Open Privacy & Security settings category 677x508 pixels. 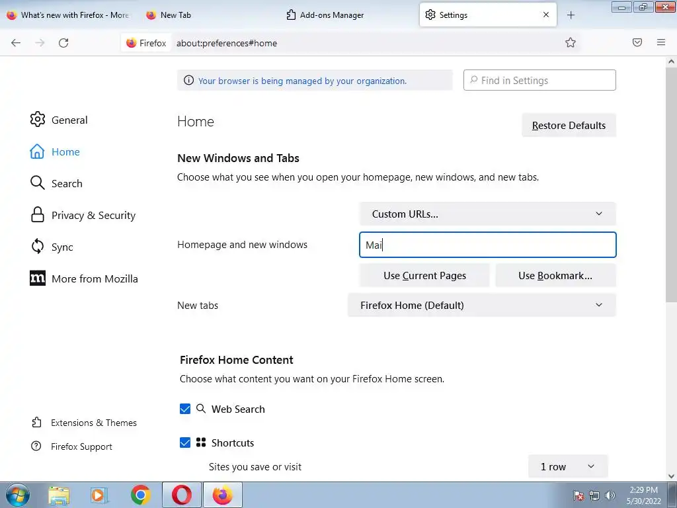(x=93, y=215)
